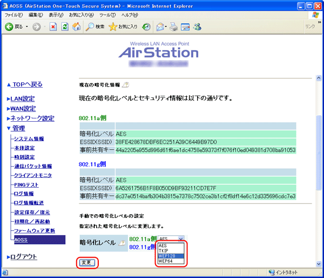Open the Messenger people icon
324x278 pixels.
(x=197, y=27)
